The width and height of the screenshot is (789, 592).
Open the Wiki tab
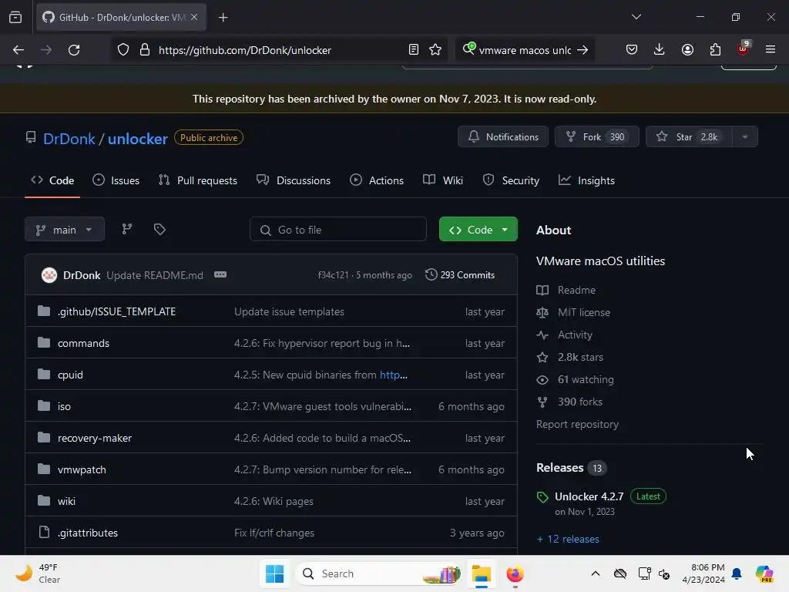(x=443, y=180)
